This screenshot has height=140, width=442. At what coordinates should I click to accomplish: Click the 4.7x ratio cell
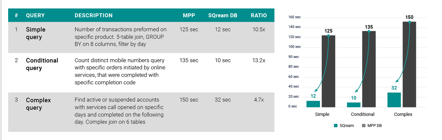coord(259,100)
